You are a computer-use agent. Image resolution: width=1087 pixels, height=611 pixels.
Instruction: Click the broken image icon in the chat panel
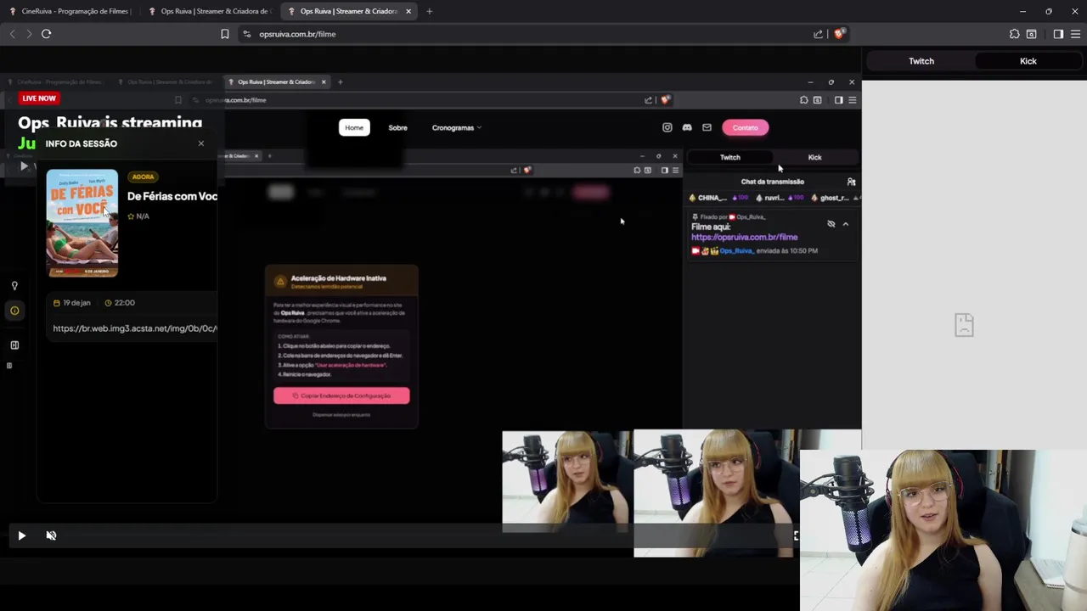964,324
